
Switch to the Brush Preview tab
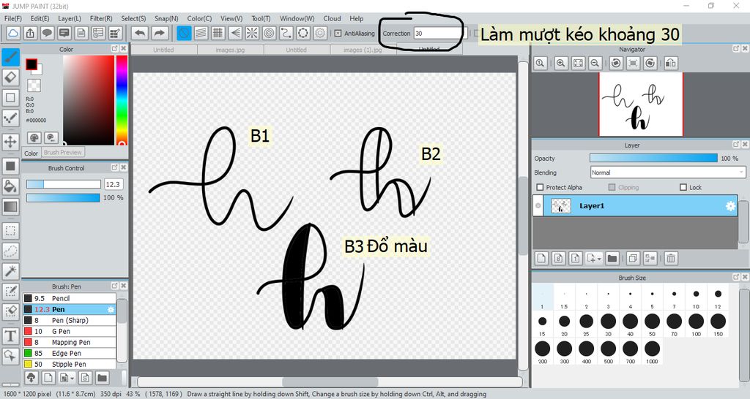[63, 152]
